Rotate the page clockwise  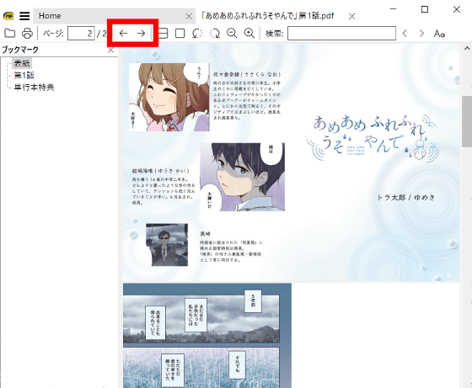[215, 33]
